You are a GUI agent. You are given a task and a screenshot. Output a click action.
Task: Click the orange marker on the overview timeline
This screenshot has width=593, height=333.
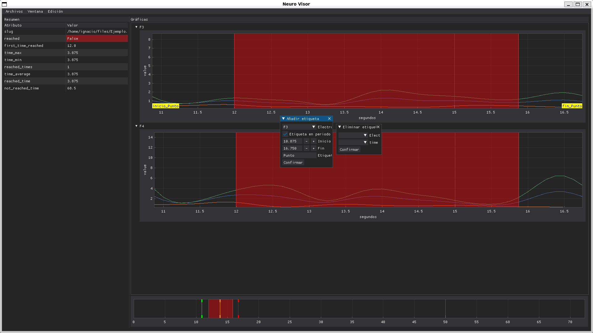coord(220,308)
